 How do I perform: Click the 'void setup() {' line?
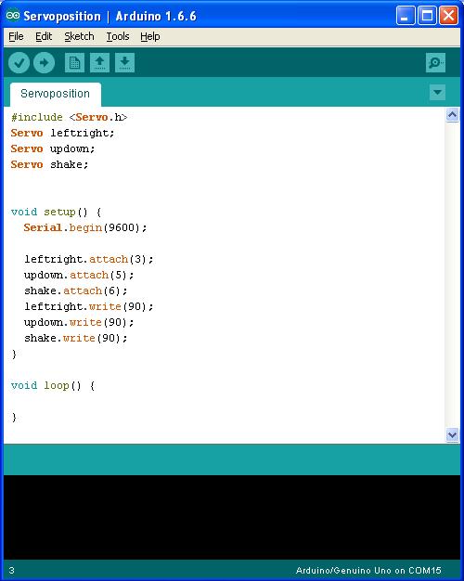pyautogui.click(x=56, y=212)
